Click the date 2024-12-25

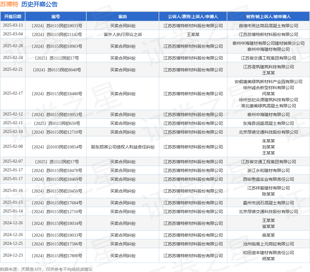[13, 243]
